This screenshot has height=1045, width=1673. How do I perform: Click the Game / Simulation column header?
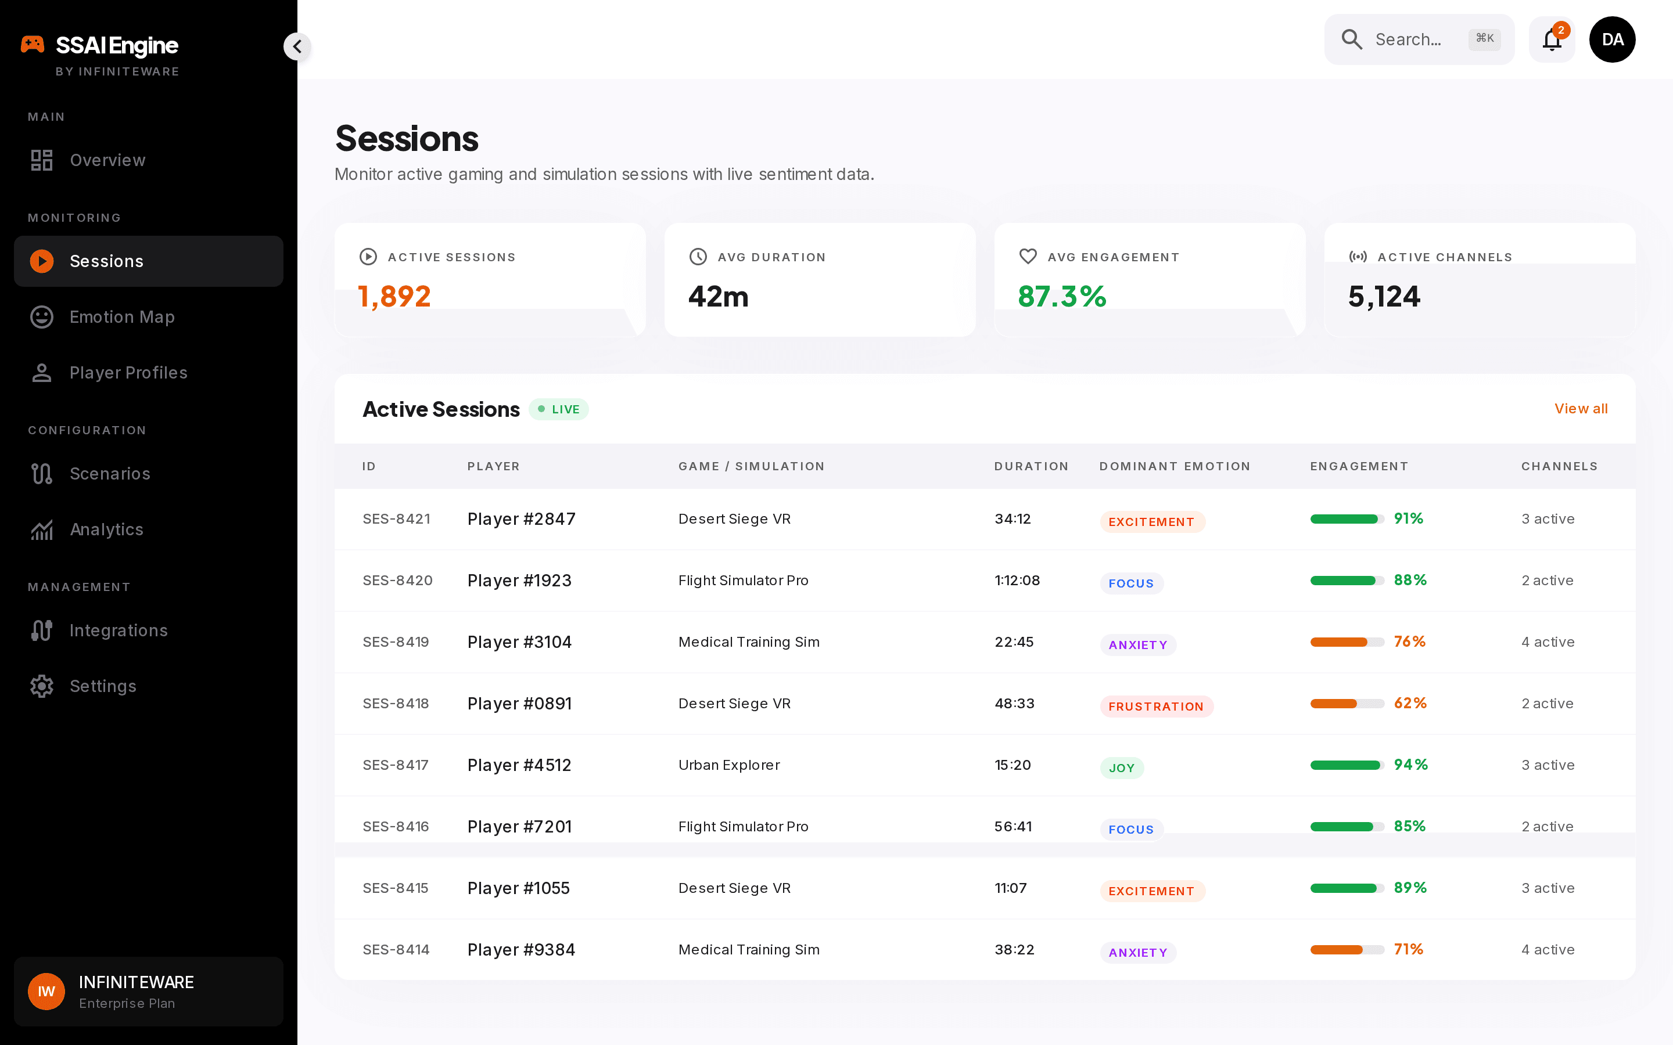(x=752, y=467)
